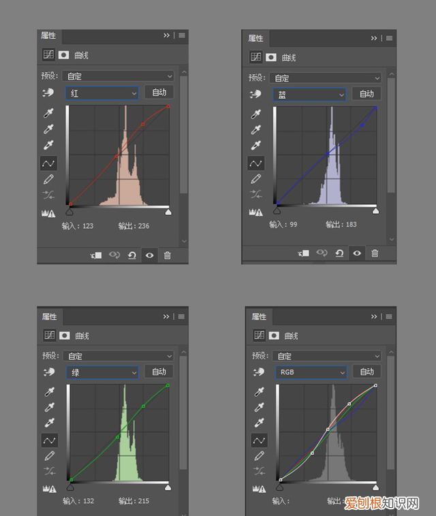Image resolution: width=436 pixels, height=516 pixels.
Task: Click the 自动 button next to the 蓝 channel
Action: click(x=367, y=94)
